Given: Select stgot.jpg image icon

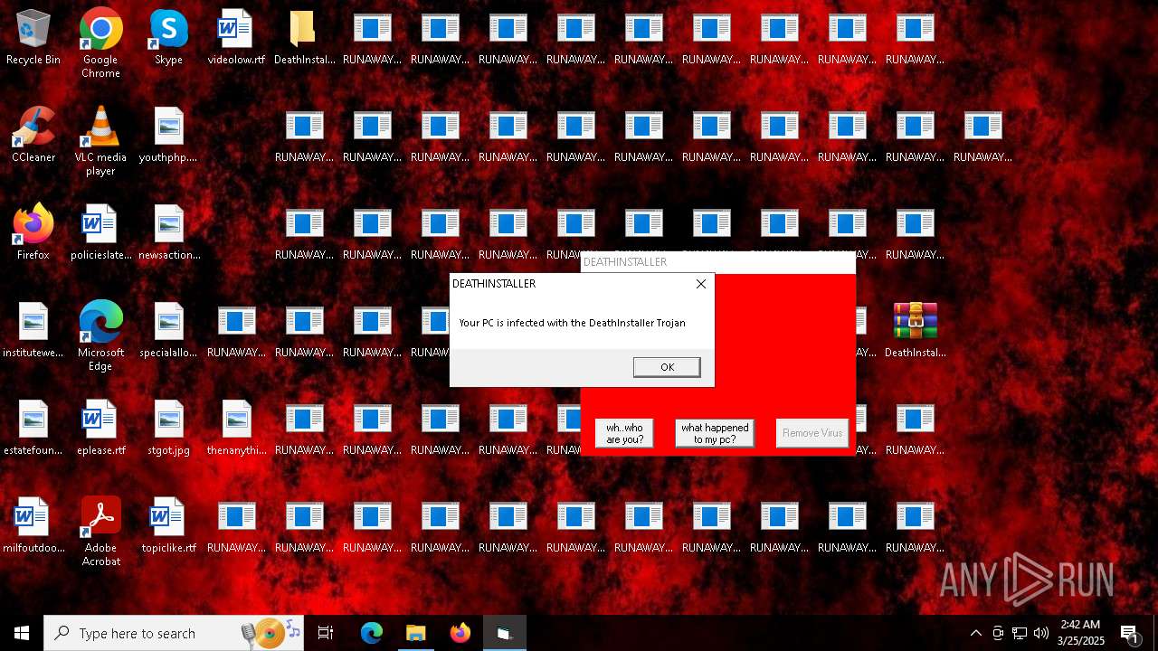Looking at the screenshot, I should point(168,429).
